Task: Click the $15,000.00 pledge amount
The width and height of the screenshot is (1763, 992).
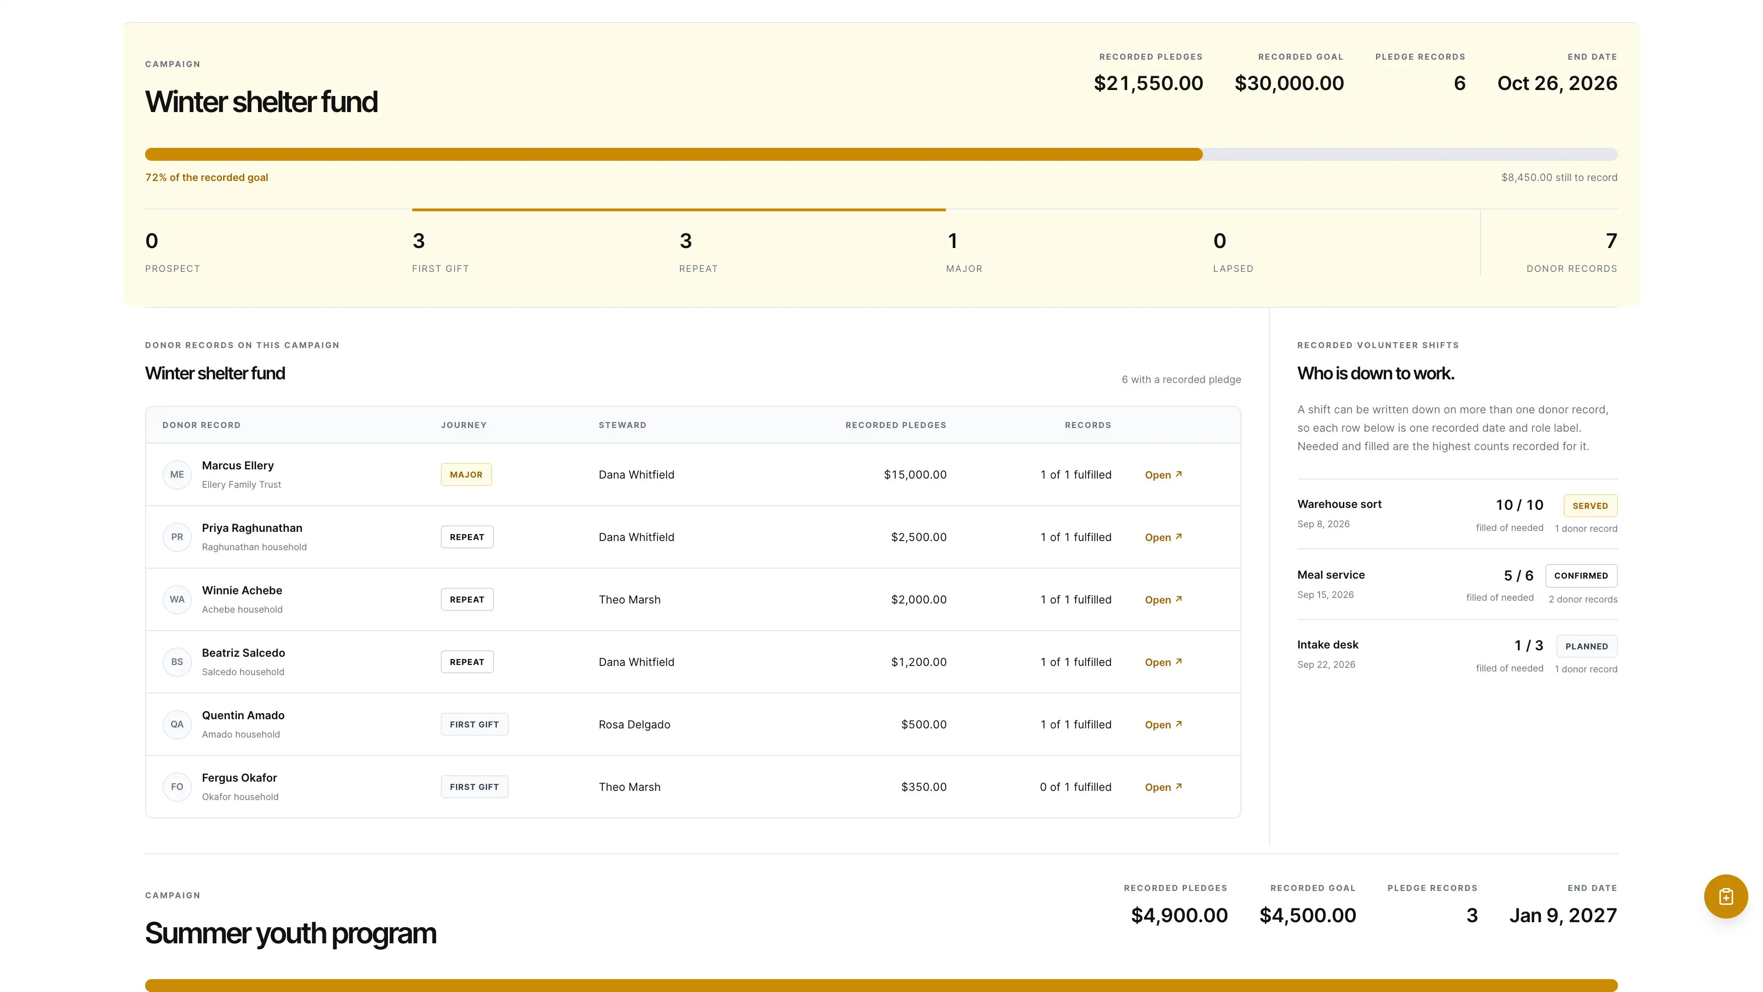Action: pyautogui.click(x=915, y=474)
